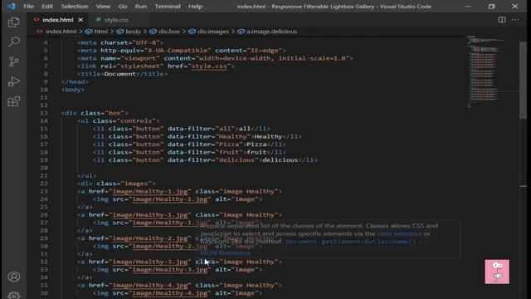531x299 pixels.
Task: Select div.box in the breadcrumb
Action: (169, 32)
